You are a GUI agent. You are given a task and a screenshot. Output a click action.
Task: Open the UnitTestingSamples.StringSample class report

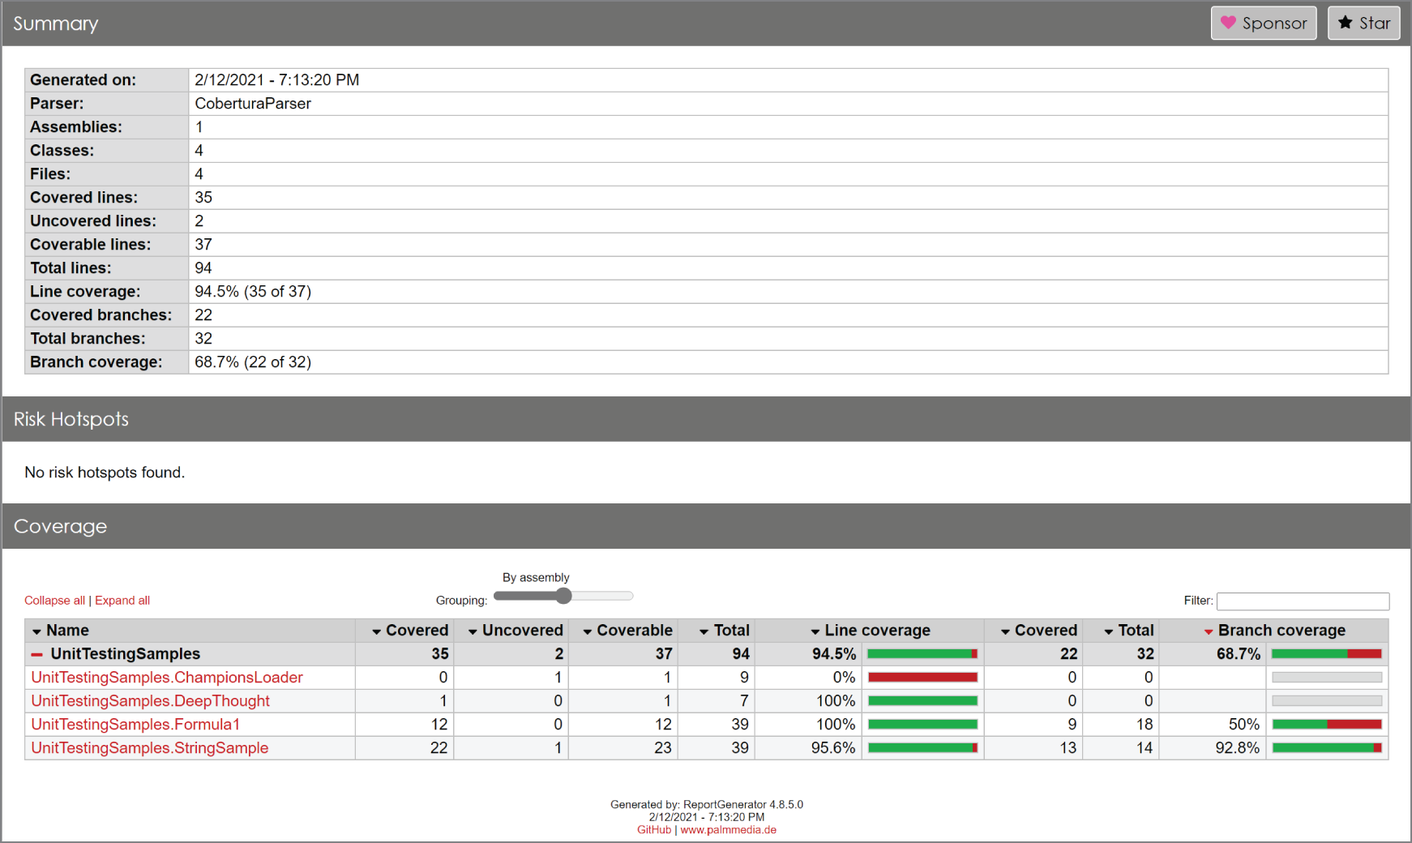coord(148,748)
